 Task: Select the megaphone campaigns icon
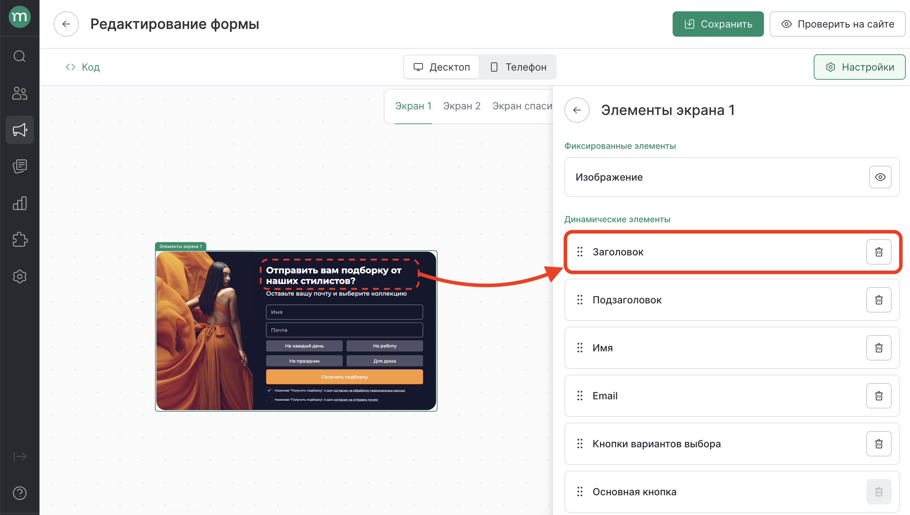coord(19,130)
